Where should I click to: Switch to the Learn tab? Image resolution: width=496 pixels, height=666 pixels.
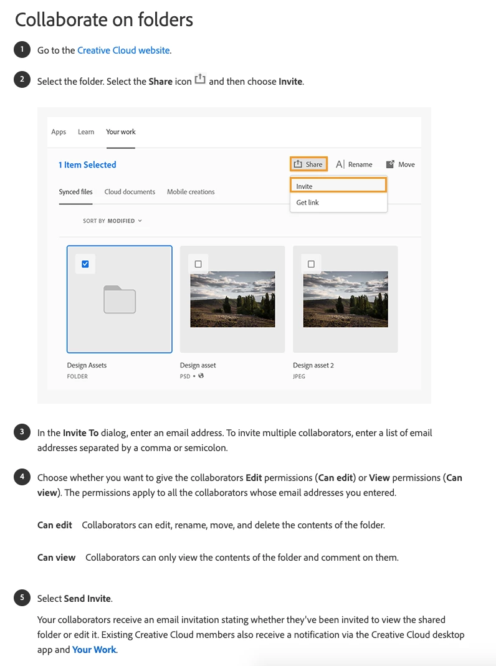(86, 131)
